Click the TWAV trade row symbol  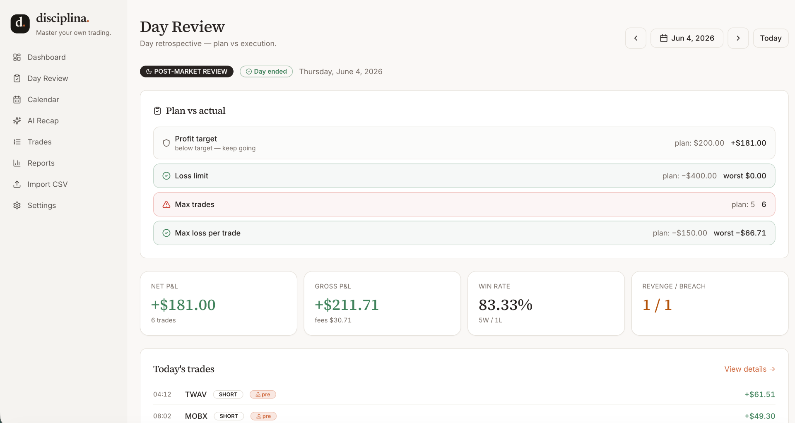coord(196,394)
